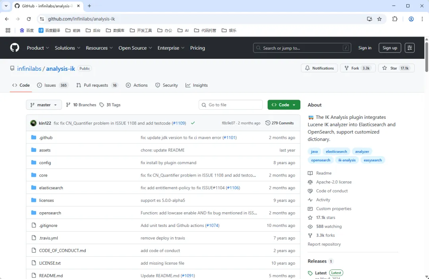Open the apps grid icon in bookmarks bar

[8, 30]
